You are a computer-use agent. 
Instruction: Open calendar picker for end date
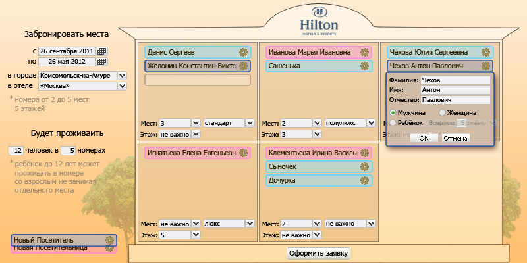pyautogui.click(x=101, y=62)
